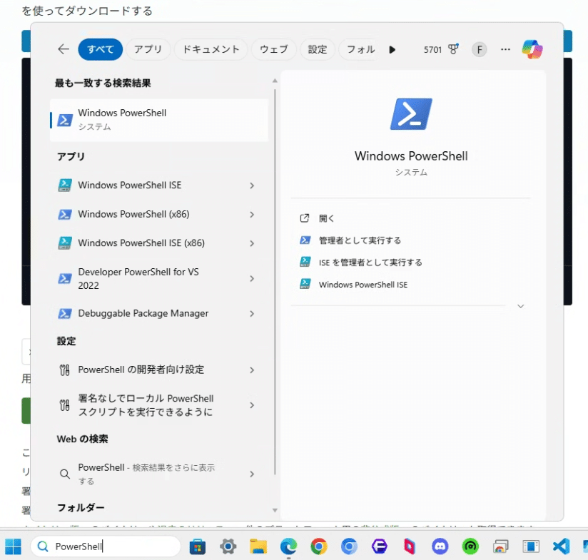The image size is (588, 560).
Task: Switch to the ドキュメント filter tab
Action: (x=211, y=49)
